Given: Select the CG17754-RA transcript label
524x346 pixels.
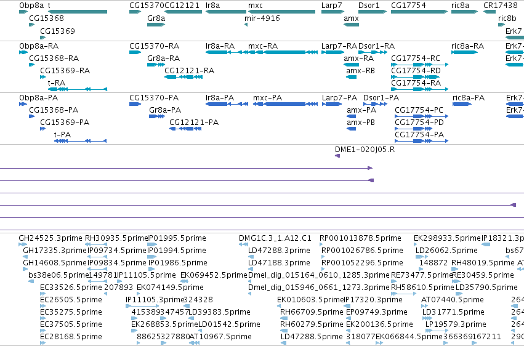Looking at the screenshot, I should [x=416, y=83].
